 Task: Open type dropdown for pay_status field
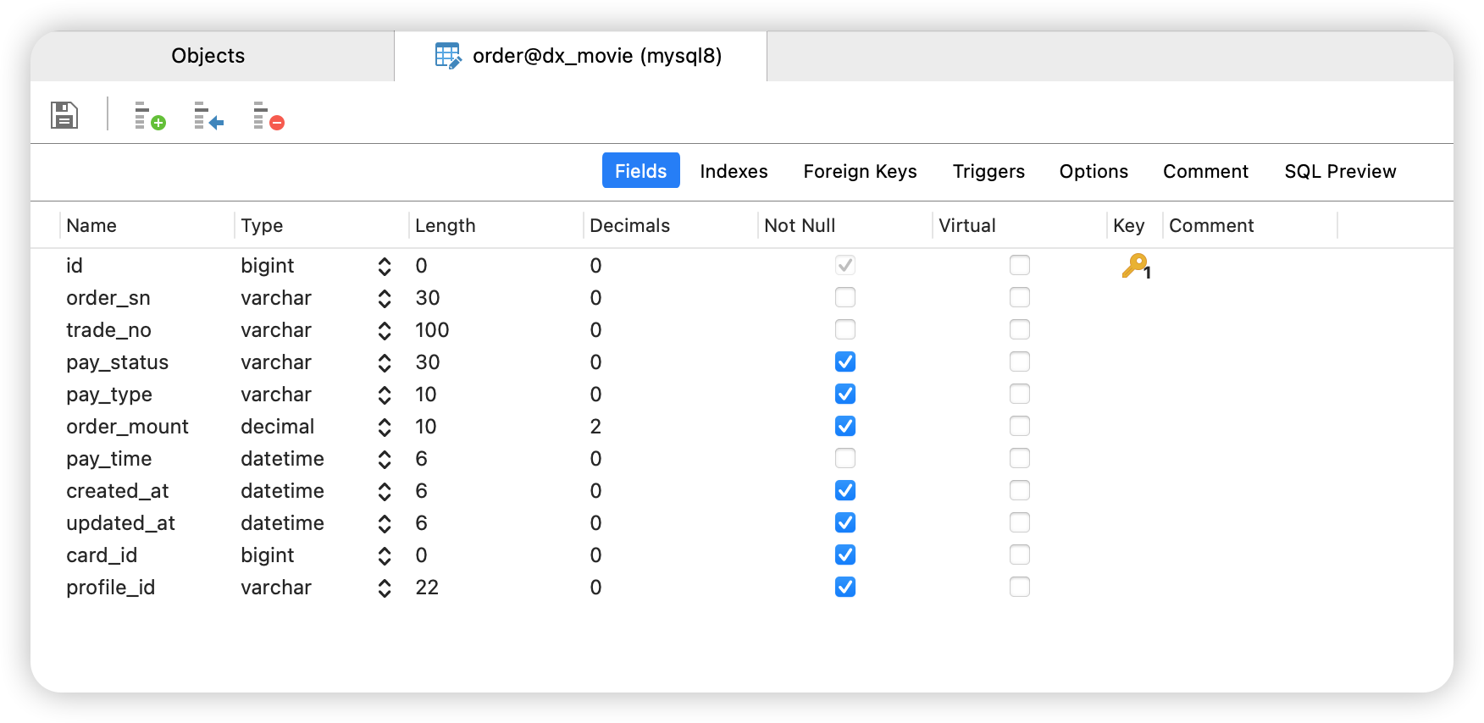click(x=385, y=363)
